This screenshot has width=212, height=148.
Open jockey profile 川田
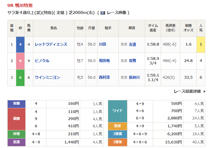102,44
